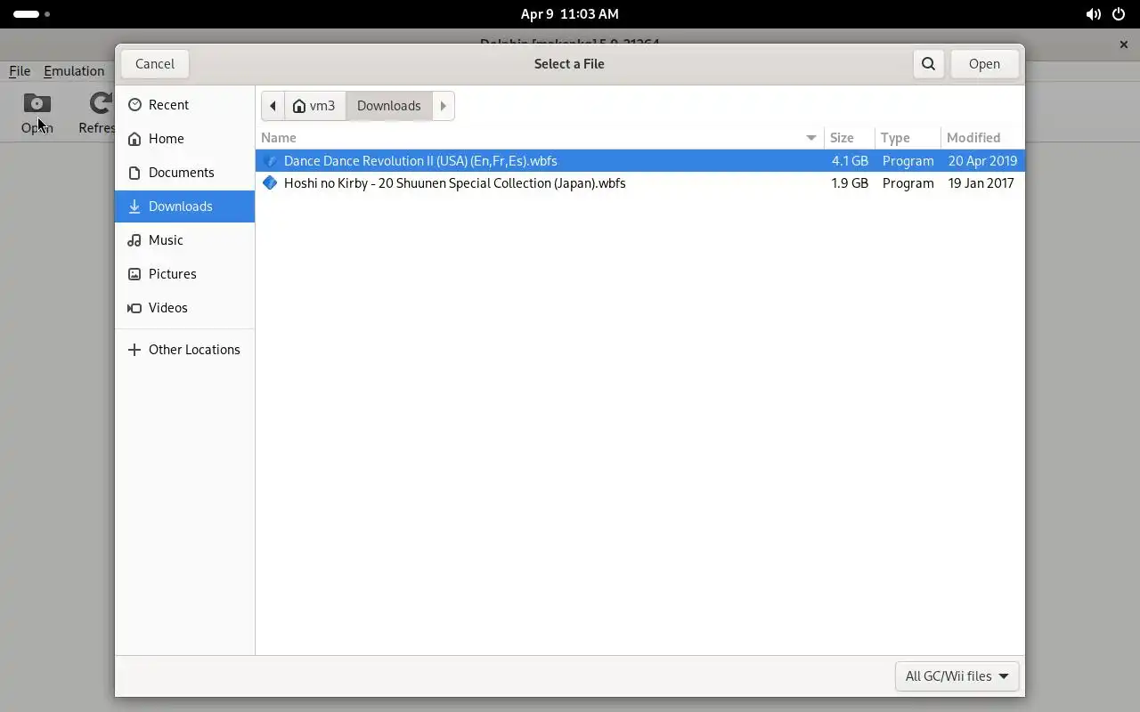Click the 1.9 GB size cell
1140x712 pixels.
(850, 183)
